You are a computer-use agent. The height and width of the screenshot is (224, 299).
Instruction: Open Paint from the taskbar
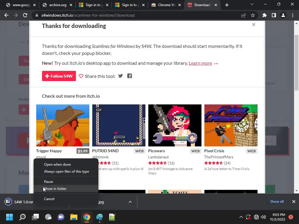tap(99, 217)
